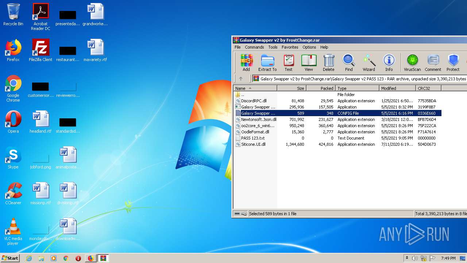Viewport: 467px width, 263px height.
Task: Open Windows Explorer folder taskbar icon
Action: [41, 258]
